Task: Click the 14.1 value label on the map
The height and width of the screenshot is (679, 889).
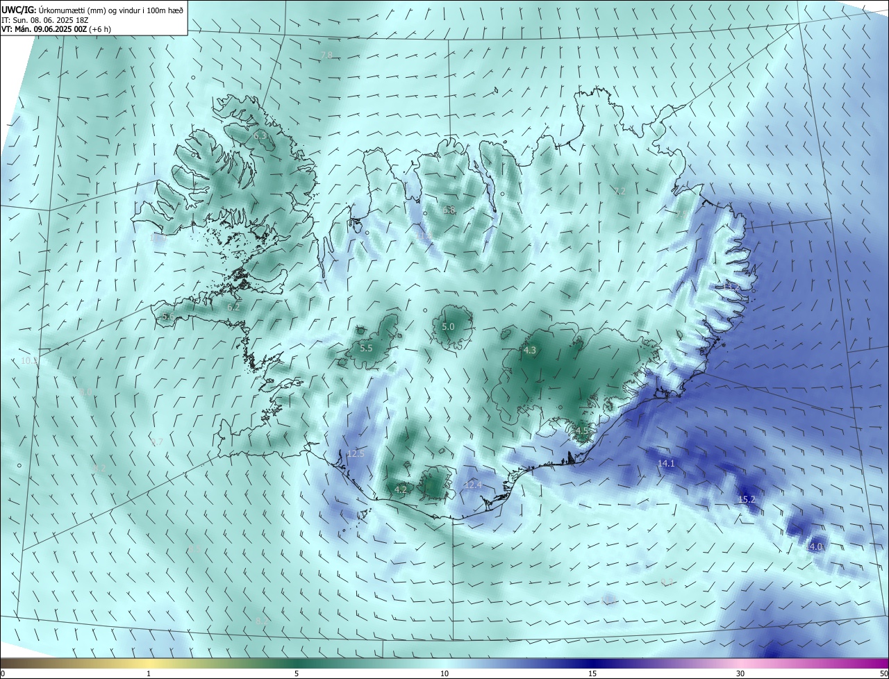Action: [666, 463]
